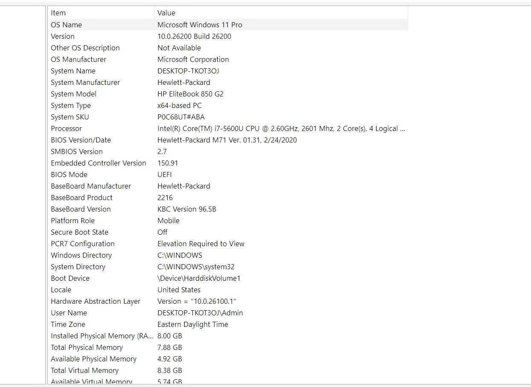Select the Version row label

tap(63, 36)
